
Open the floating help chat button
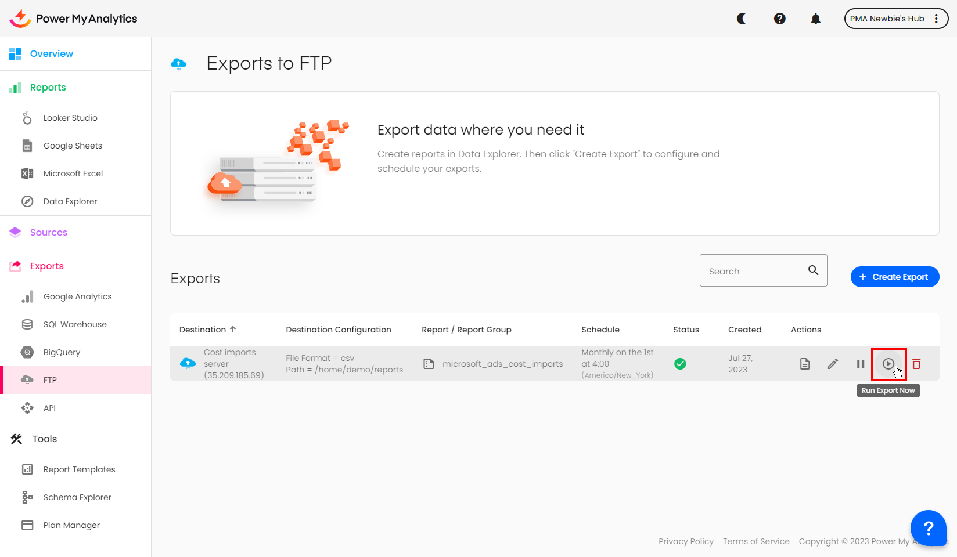[928, 528]
